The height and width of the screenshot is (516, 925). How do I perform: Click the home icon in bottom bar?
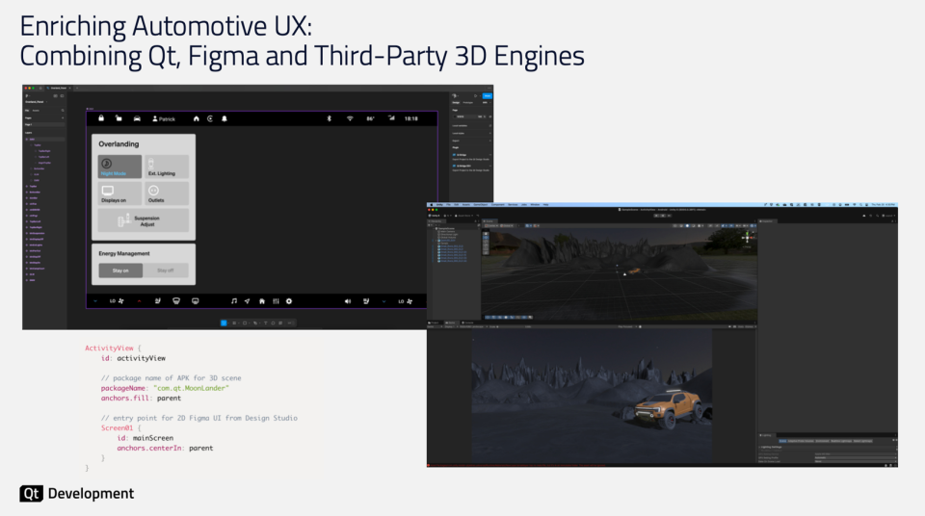click(262, 301)
